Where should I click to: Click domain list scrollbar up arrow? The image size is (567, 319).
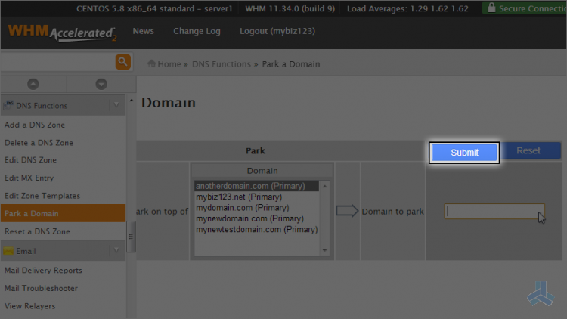point(325,186)
